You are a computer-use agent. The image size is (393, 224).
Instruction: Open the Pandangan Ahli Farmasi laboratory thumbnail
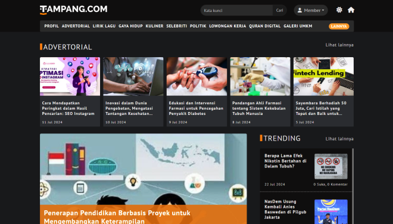(x=260, y=76)
